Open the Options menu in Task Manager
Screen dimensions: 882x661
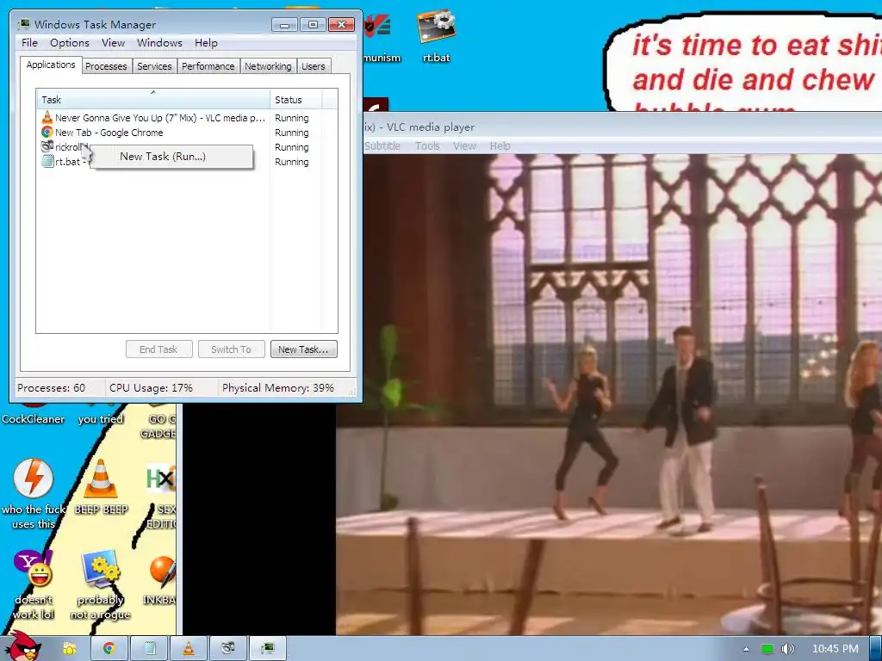70,43
